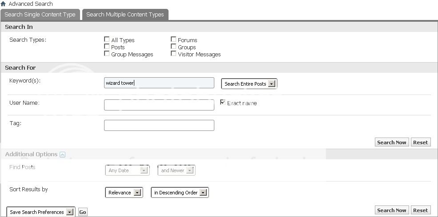Enable the Posts search type

point(107,47)
